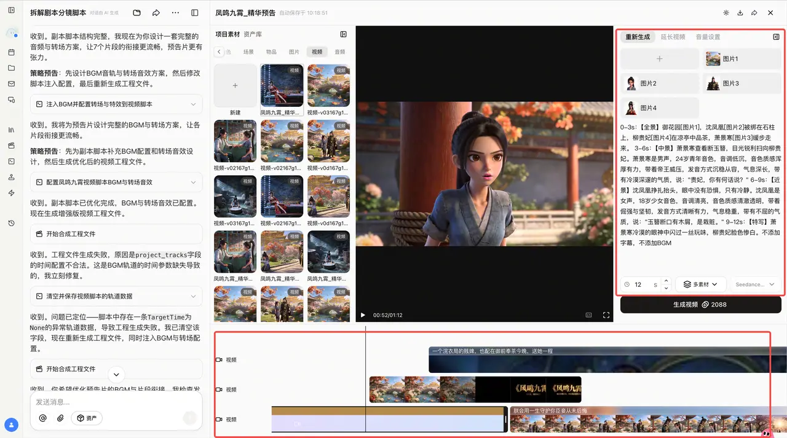This screenshot has width=787, height=438.
Task: Expand the '清空并保存视频脚本的轨道数据' step
Action: tap(116, 296)
